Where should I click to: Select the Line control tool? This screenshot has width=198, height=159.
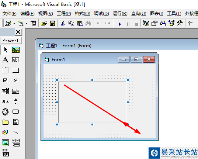tap(15, 132)
